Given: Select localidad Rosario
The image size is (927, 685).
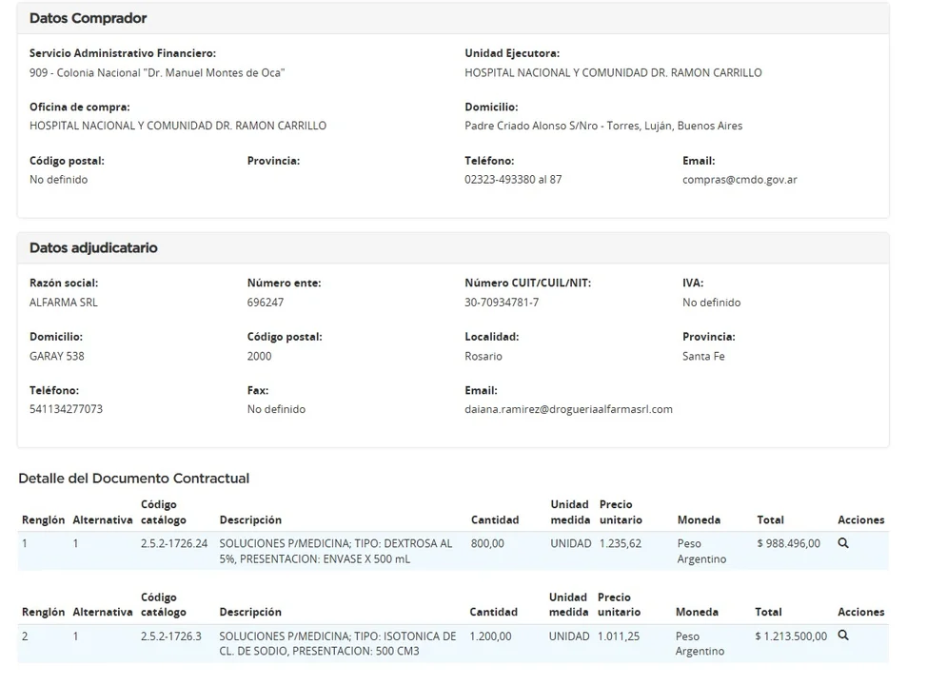Looking at the screenshot, I should (483, 356).
